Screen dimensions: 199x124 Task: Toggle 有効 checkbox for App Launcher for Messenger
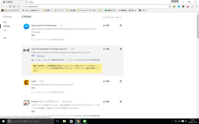point(104,26)
